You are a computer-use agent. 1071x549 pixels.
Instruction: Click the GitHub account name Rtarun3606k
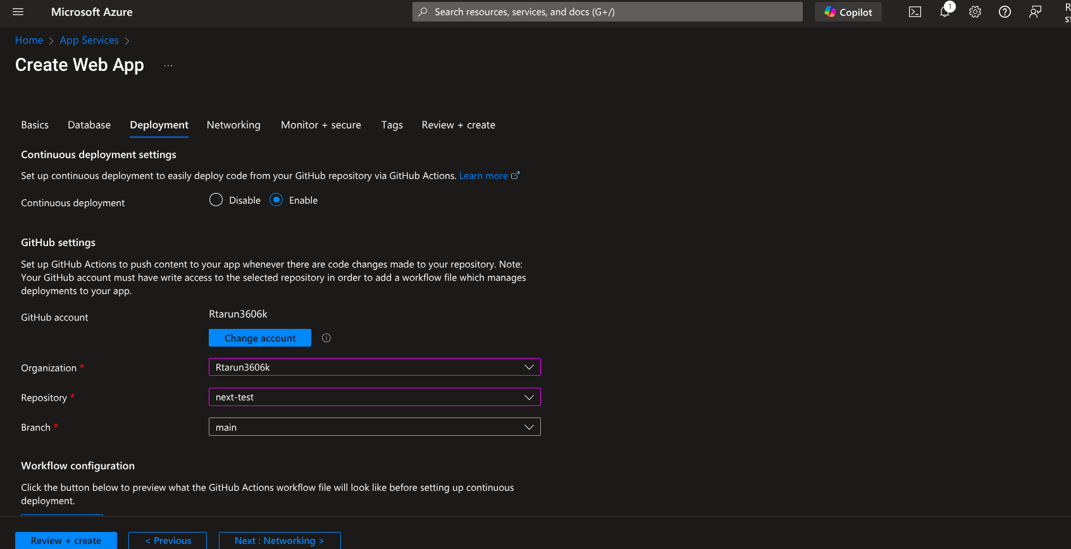click(x=238, y=314)
